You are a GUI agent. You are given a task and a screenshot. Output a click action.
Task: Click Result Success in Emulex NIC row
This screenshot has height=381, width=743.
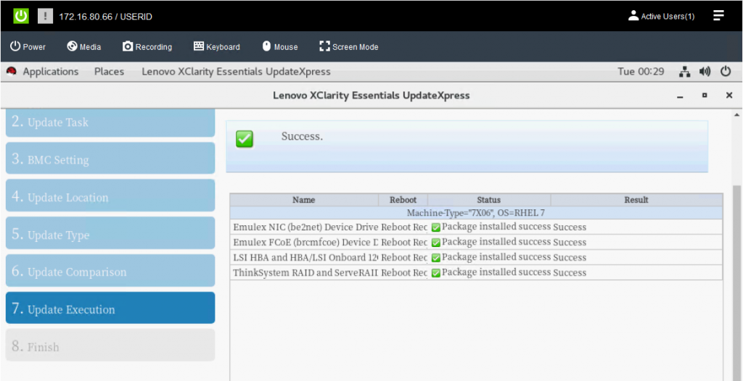click(x=570, y=227)
